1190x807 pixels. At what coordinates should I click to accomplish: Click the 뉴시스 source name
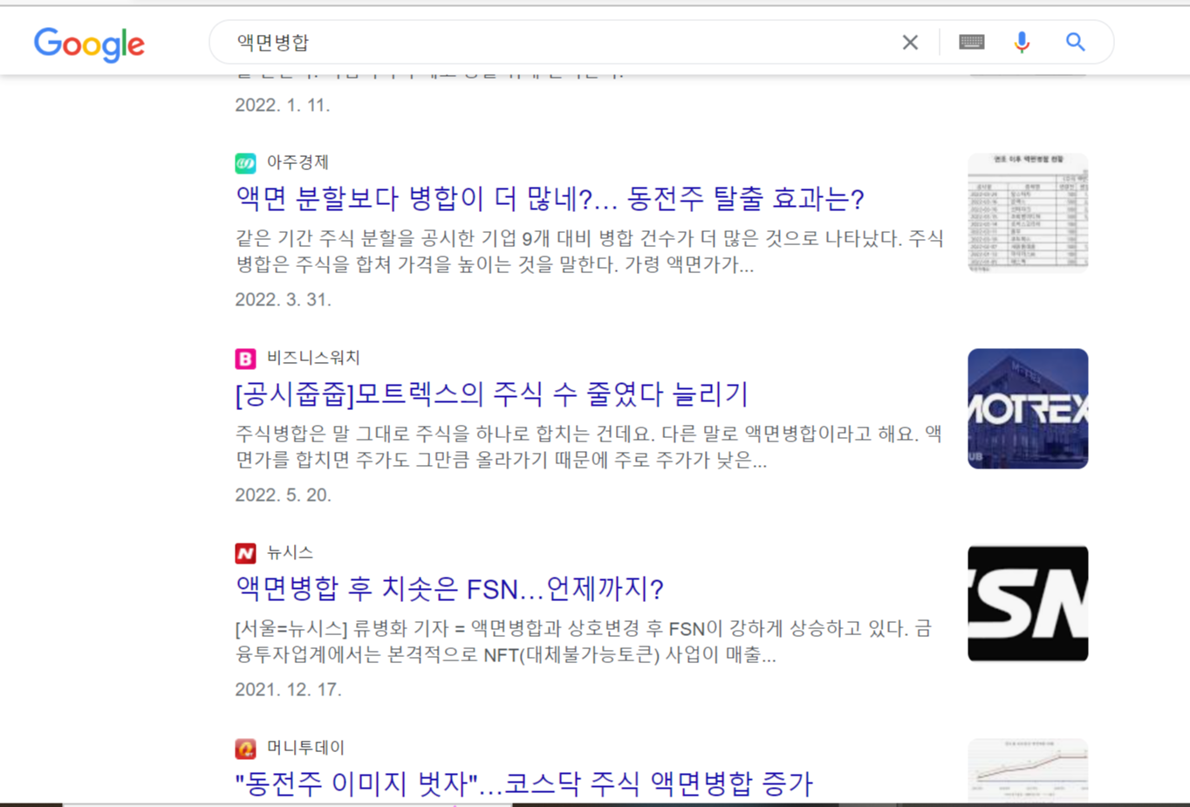click(290, 553)
